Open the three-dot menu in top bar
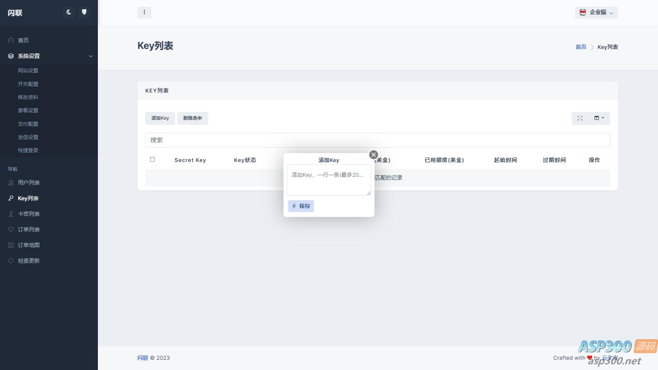This screenshot has width=658, height=370. pos(144,12)
